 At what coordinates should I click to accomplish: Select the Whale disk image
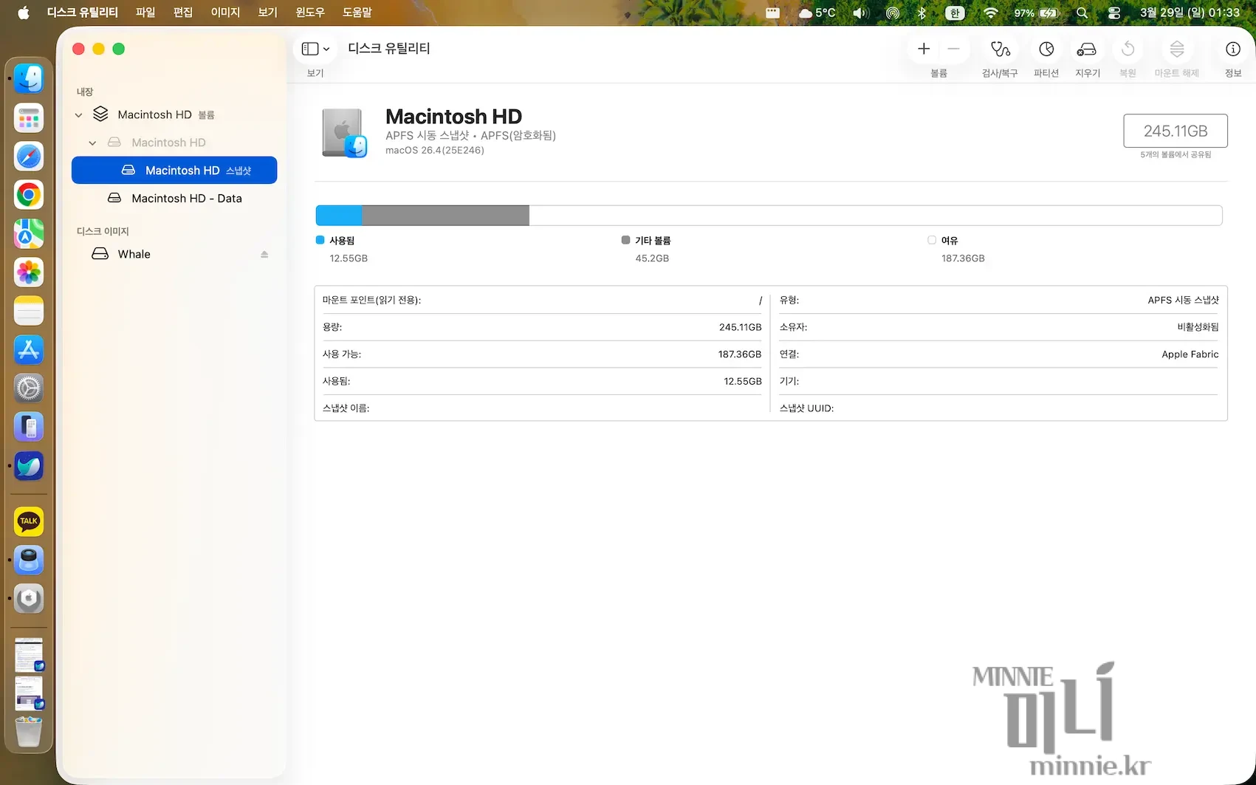[174, 254]
